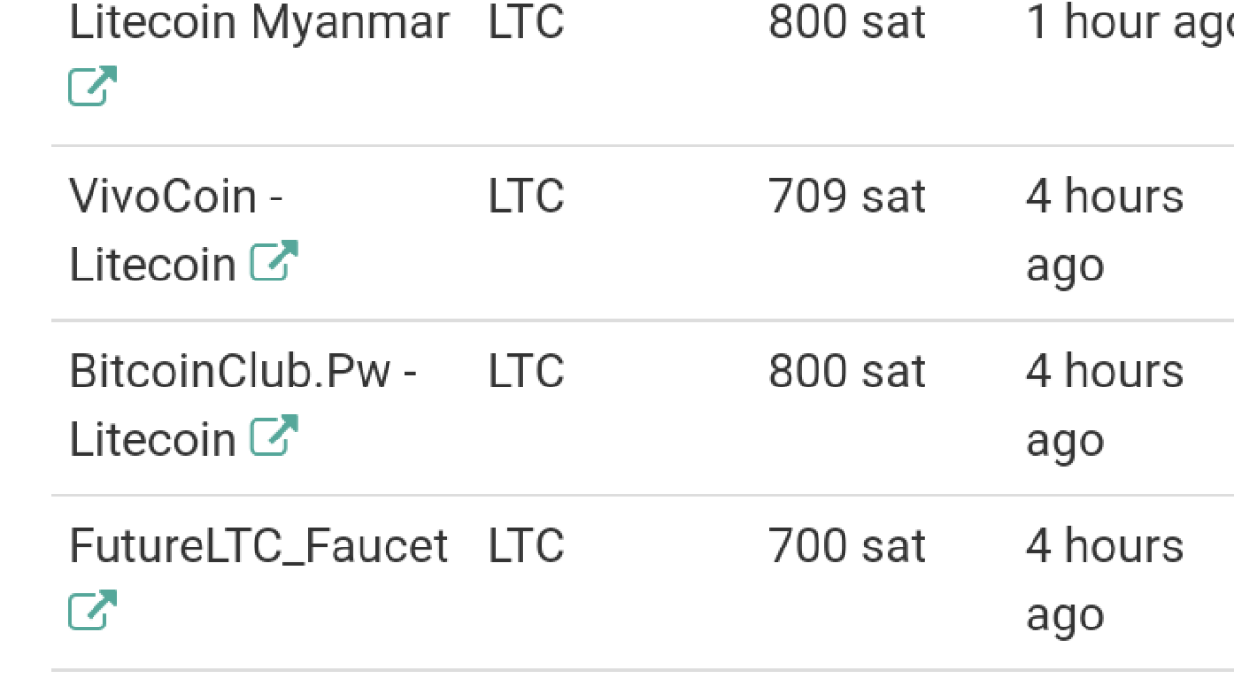Click LTC currency in Litecoin Myanmar row
Viewport: 1234px width, 694px height.
pyautogui.click(x=525, y=23)
